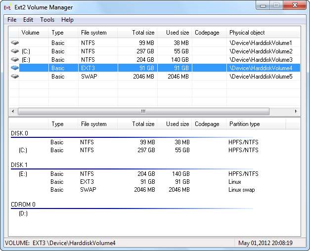Select \Device\HarddiskVolume3 entry
Screen dimensions: 310x251
coord(261,60)
